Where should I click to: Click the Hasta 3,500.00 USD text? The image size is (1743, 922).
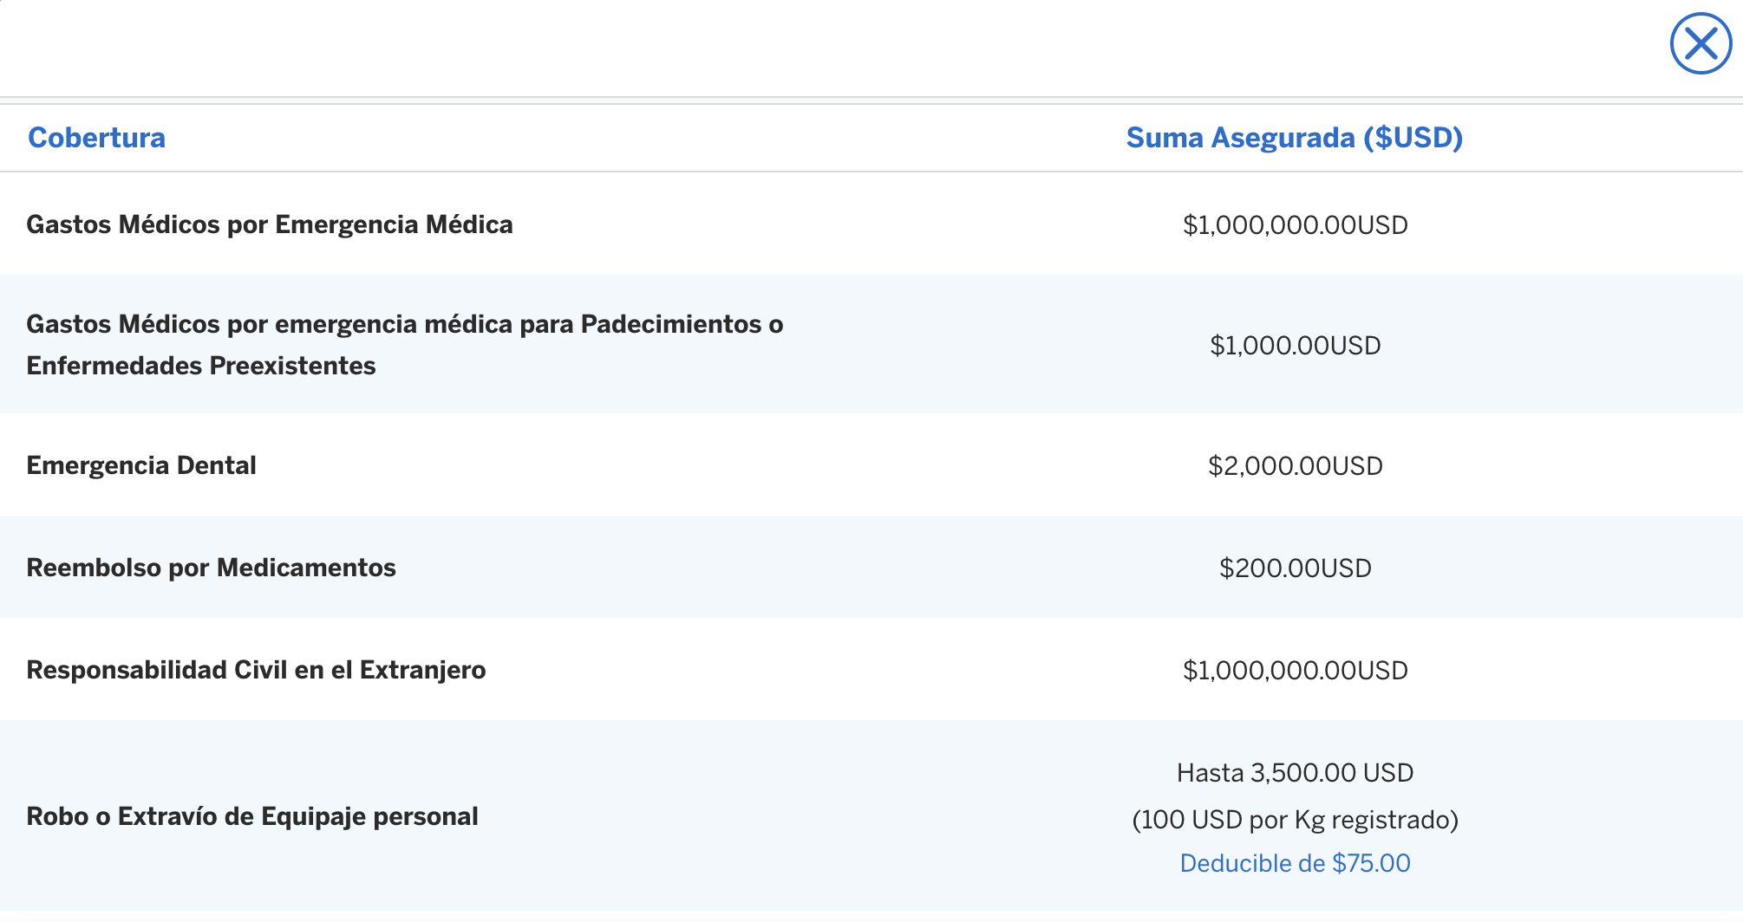(x=1295, y=773)
